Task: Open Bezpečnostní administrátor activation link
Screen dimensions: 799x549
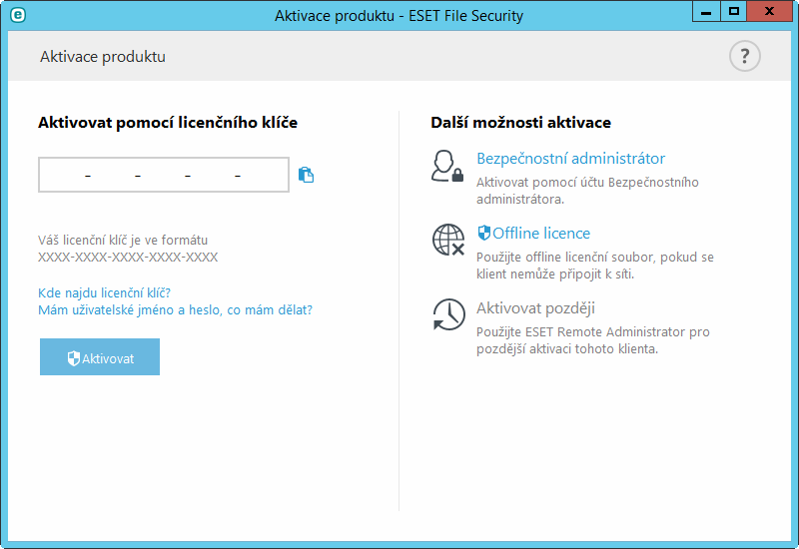Action: (570, 159)
